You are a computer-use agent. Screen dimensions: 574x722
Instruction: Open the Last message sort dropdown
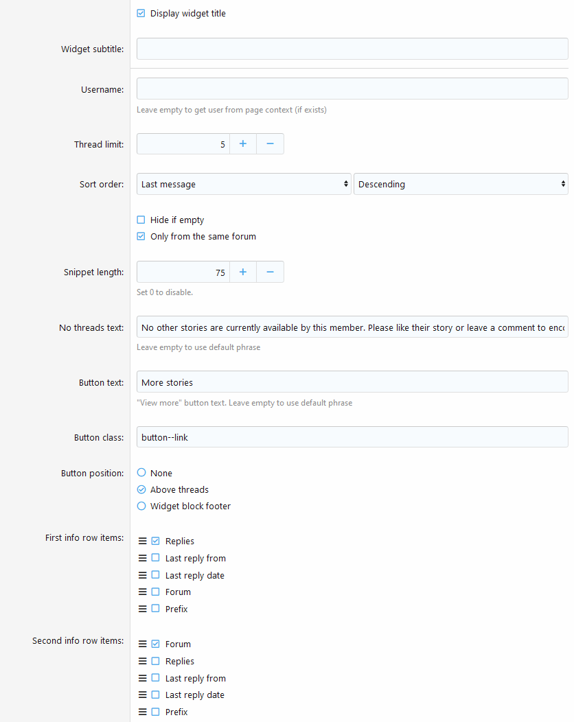pyautogui.click(x=244, y=185)
